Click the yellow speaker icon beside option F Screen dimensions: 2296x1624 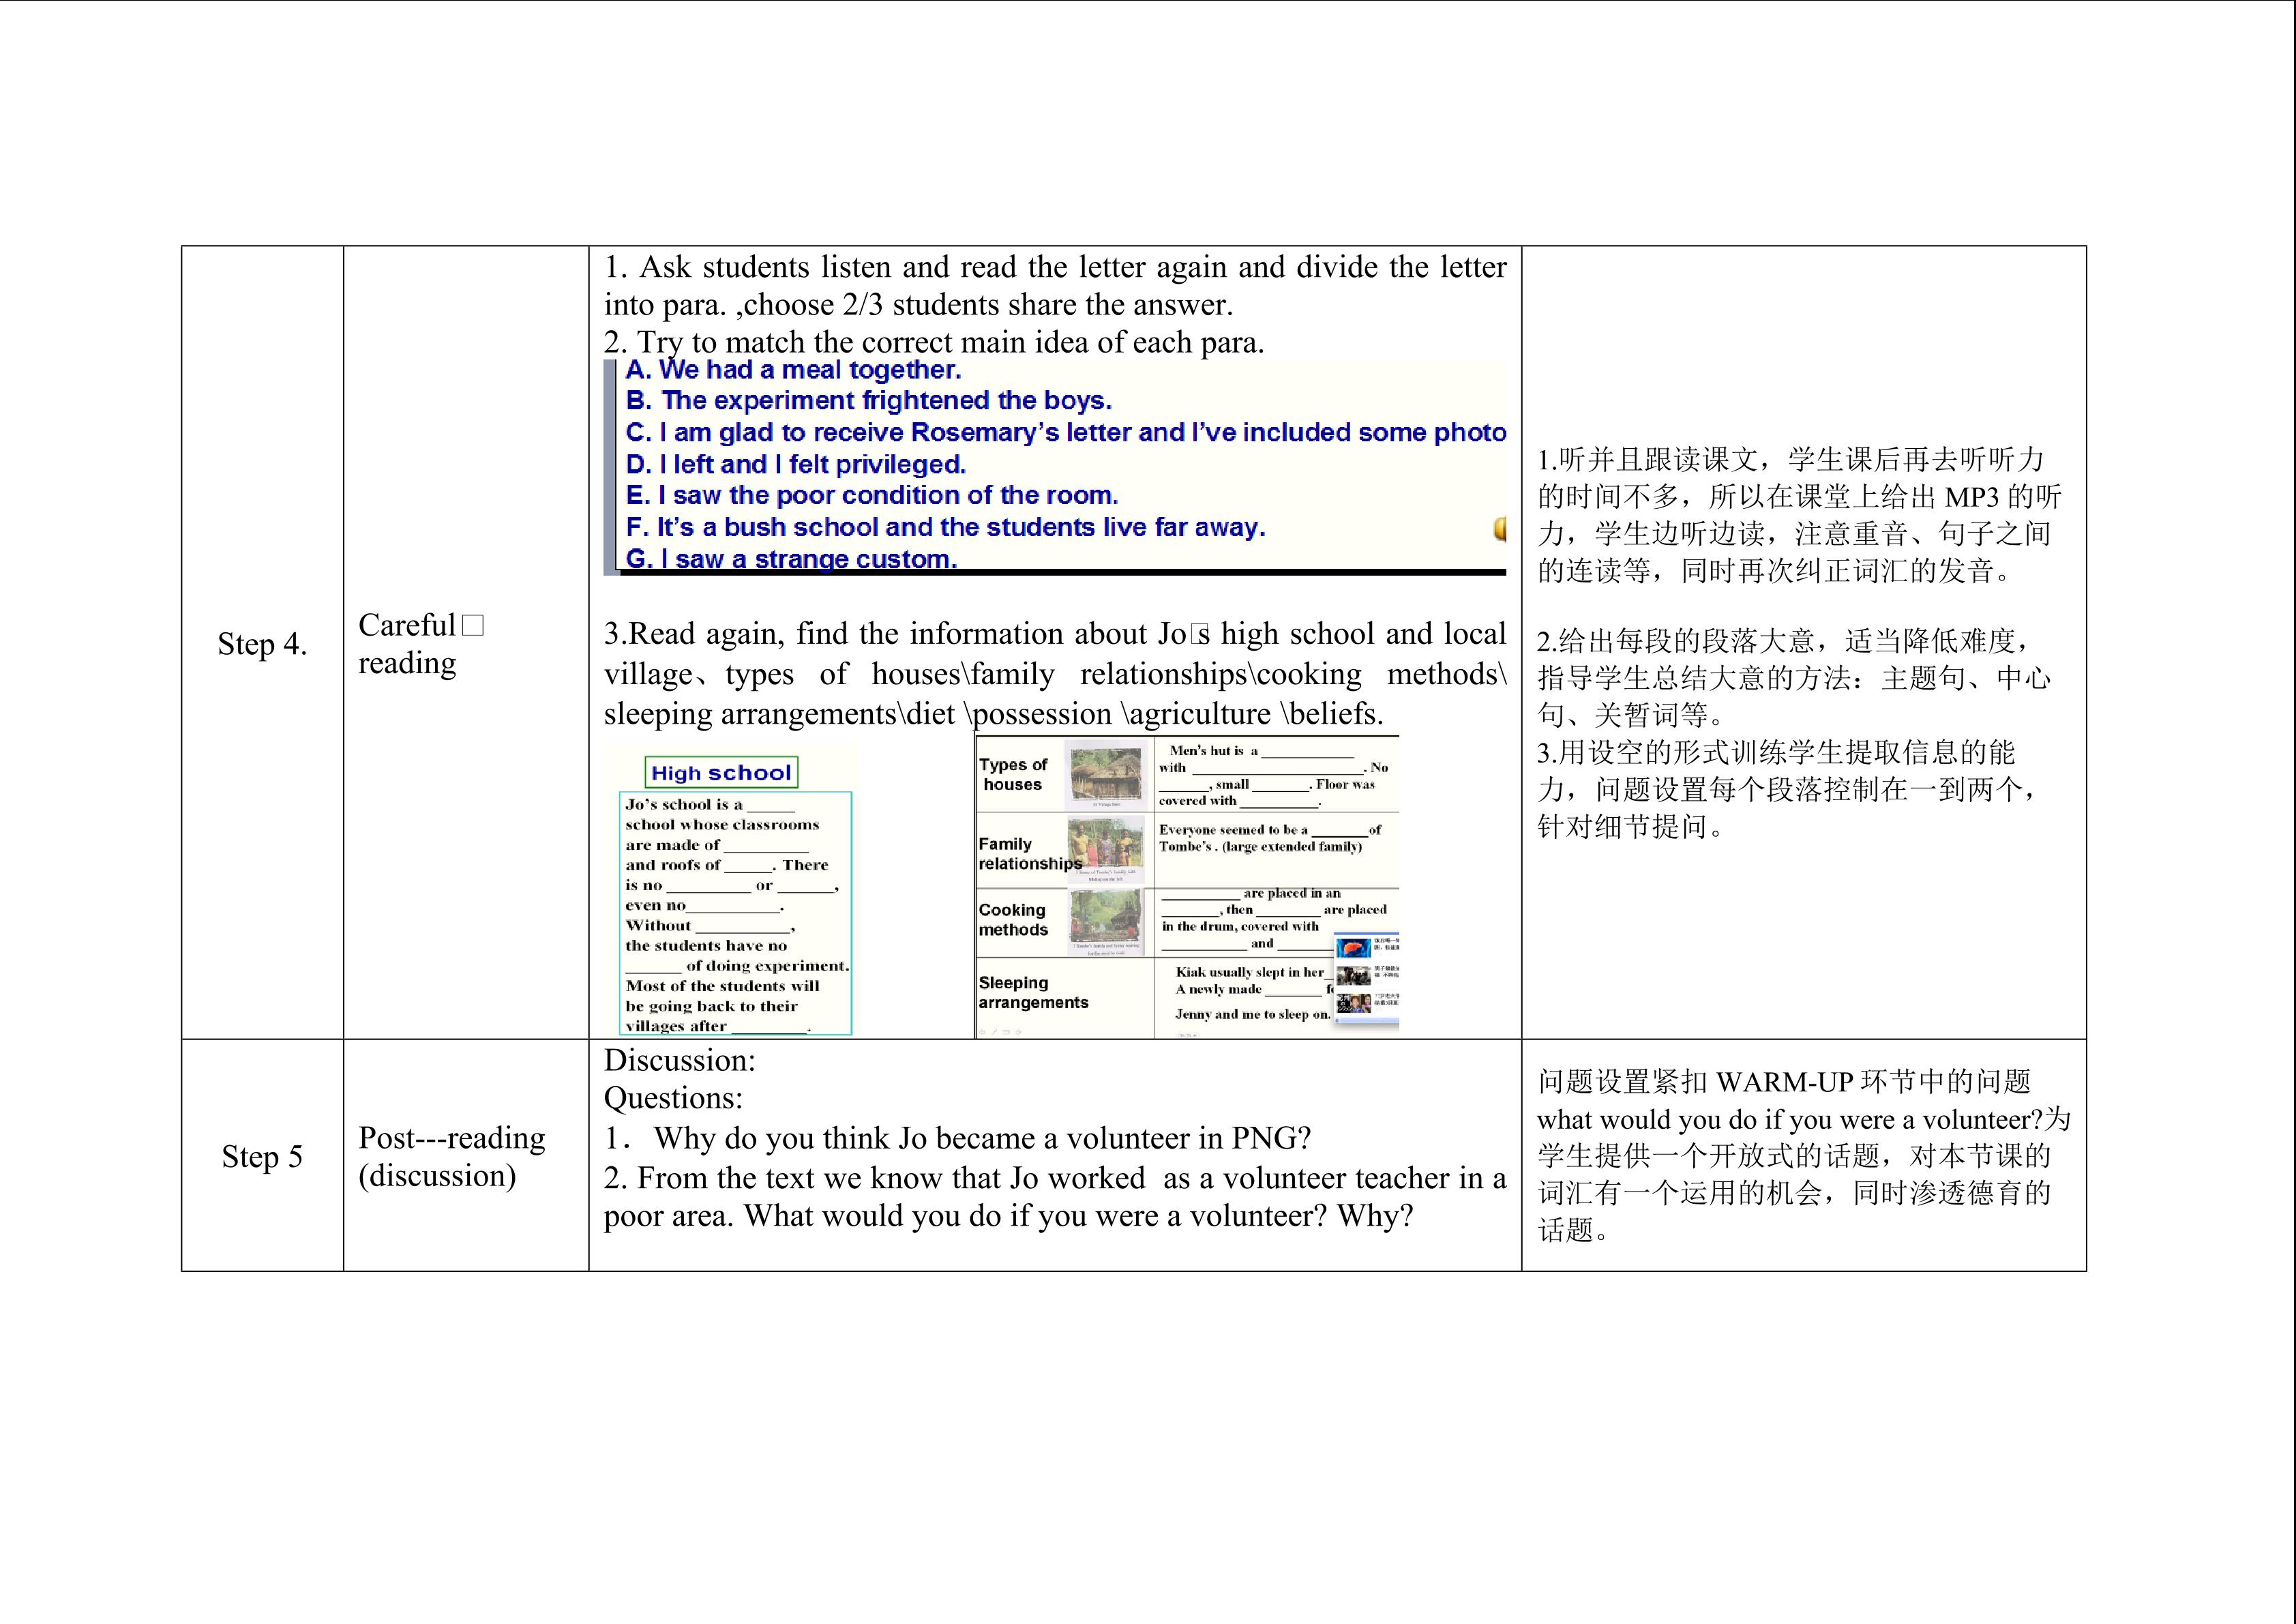click(x=1499, y=528)
